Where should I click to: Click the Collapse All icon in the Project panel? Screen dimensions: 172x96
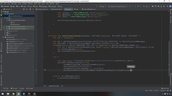pyautogui.click(x=27, y=9)
